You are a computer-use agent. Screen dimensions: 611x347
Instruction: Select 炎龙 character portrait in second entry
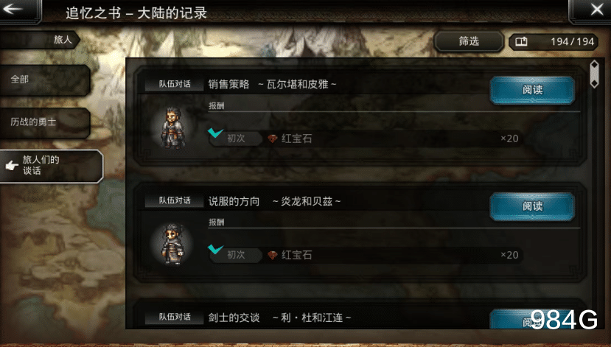pos(172,244)
